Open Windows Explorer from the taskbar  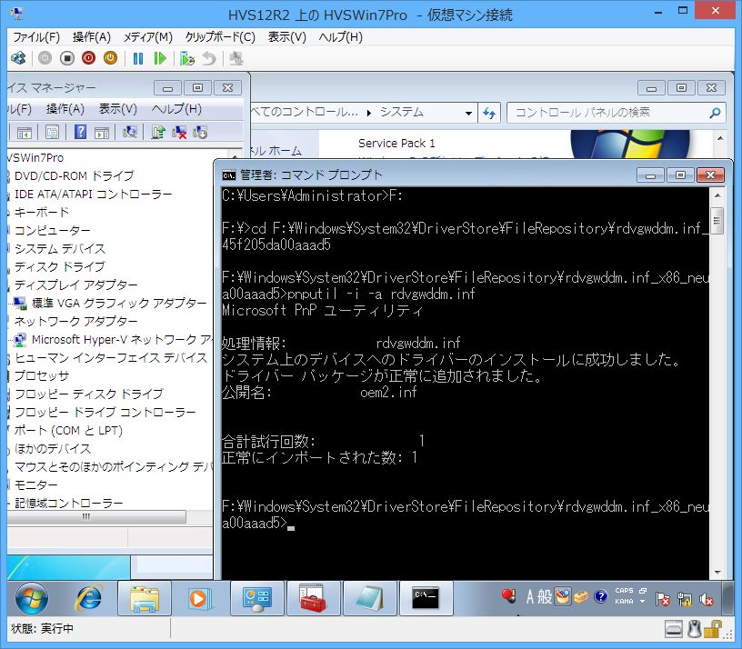(x=145, y=598)
